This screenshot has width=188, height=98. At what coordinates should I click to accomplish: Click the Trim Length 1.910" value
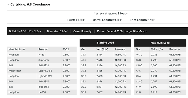tap(152, 20)
